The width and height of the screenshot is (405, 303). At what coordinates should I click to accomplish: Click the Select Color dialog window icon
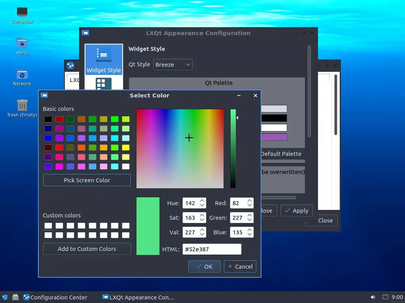(x=44, y=95)
